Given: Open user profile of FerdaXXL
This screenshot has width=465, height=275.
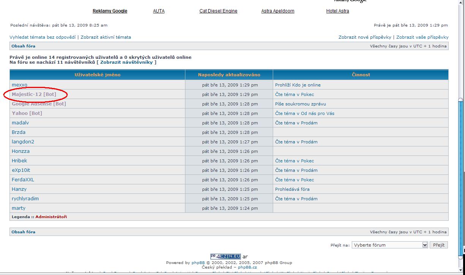Looking at the screenshot, I should click(23, 180).
